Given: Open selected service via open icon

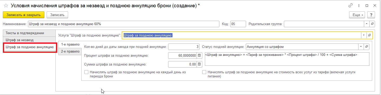Looking at the screenshot, I should pyautogui.click(x=370, y=35).
